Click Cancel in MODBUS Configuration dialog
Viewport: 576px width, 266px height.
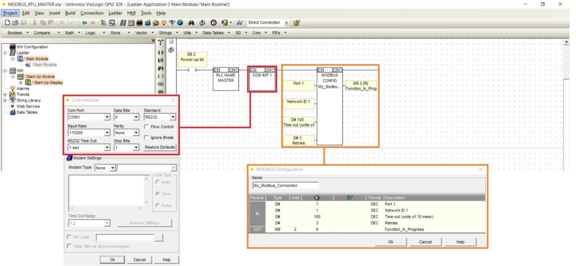click(x=425, y=242)
